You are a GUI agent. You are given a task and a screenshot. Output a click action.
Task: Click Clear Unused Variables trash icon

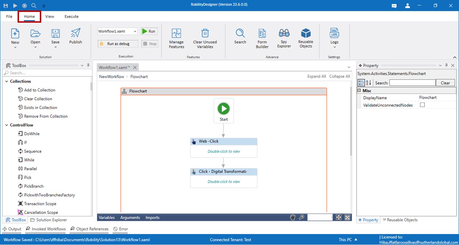click(205, 33)
